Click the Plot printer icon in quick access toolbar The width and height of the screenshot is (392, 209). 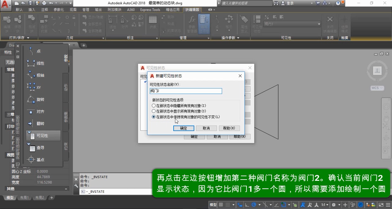(44, 3)
